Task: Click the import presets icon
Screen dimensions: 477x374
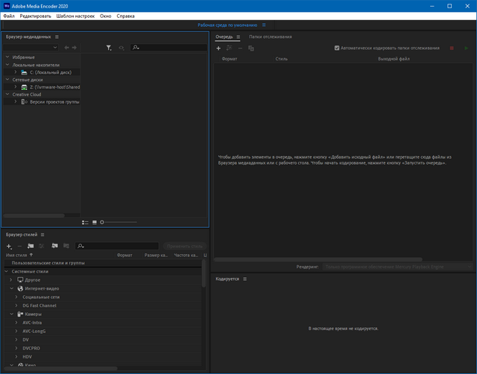Action: click(54, 246)
